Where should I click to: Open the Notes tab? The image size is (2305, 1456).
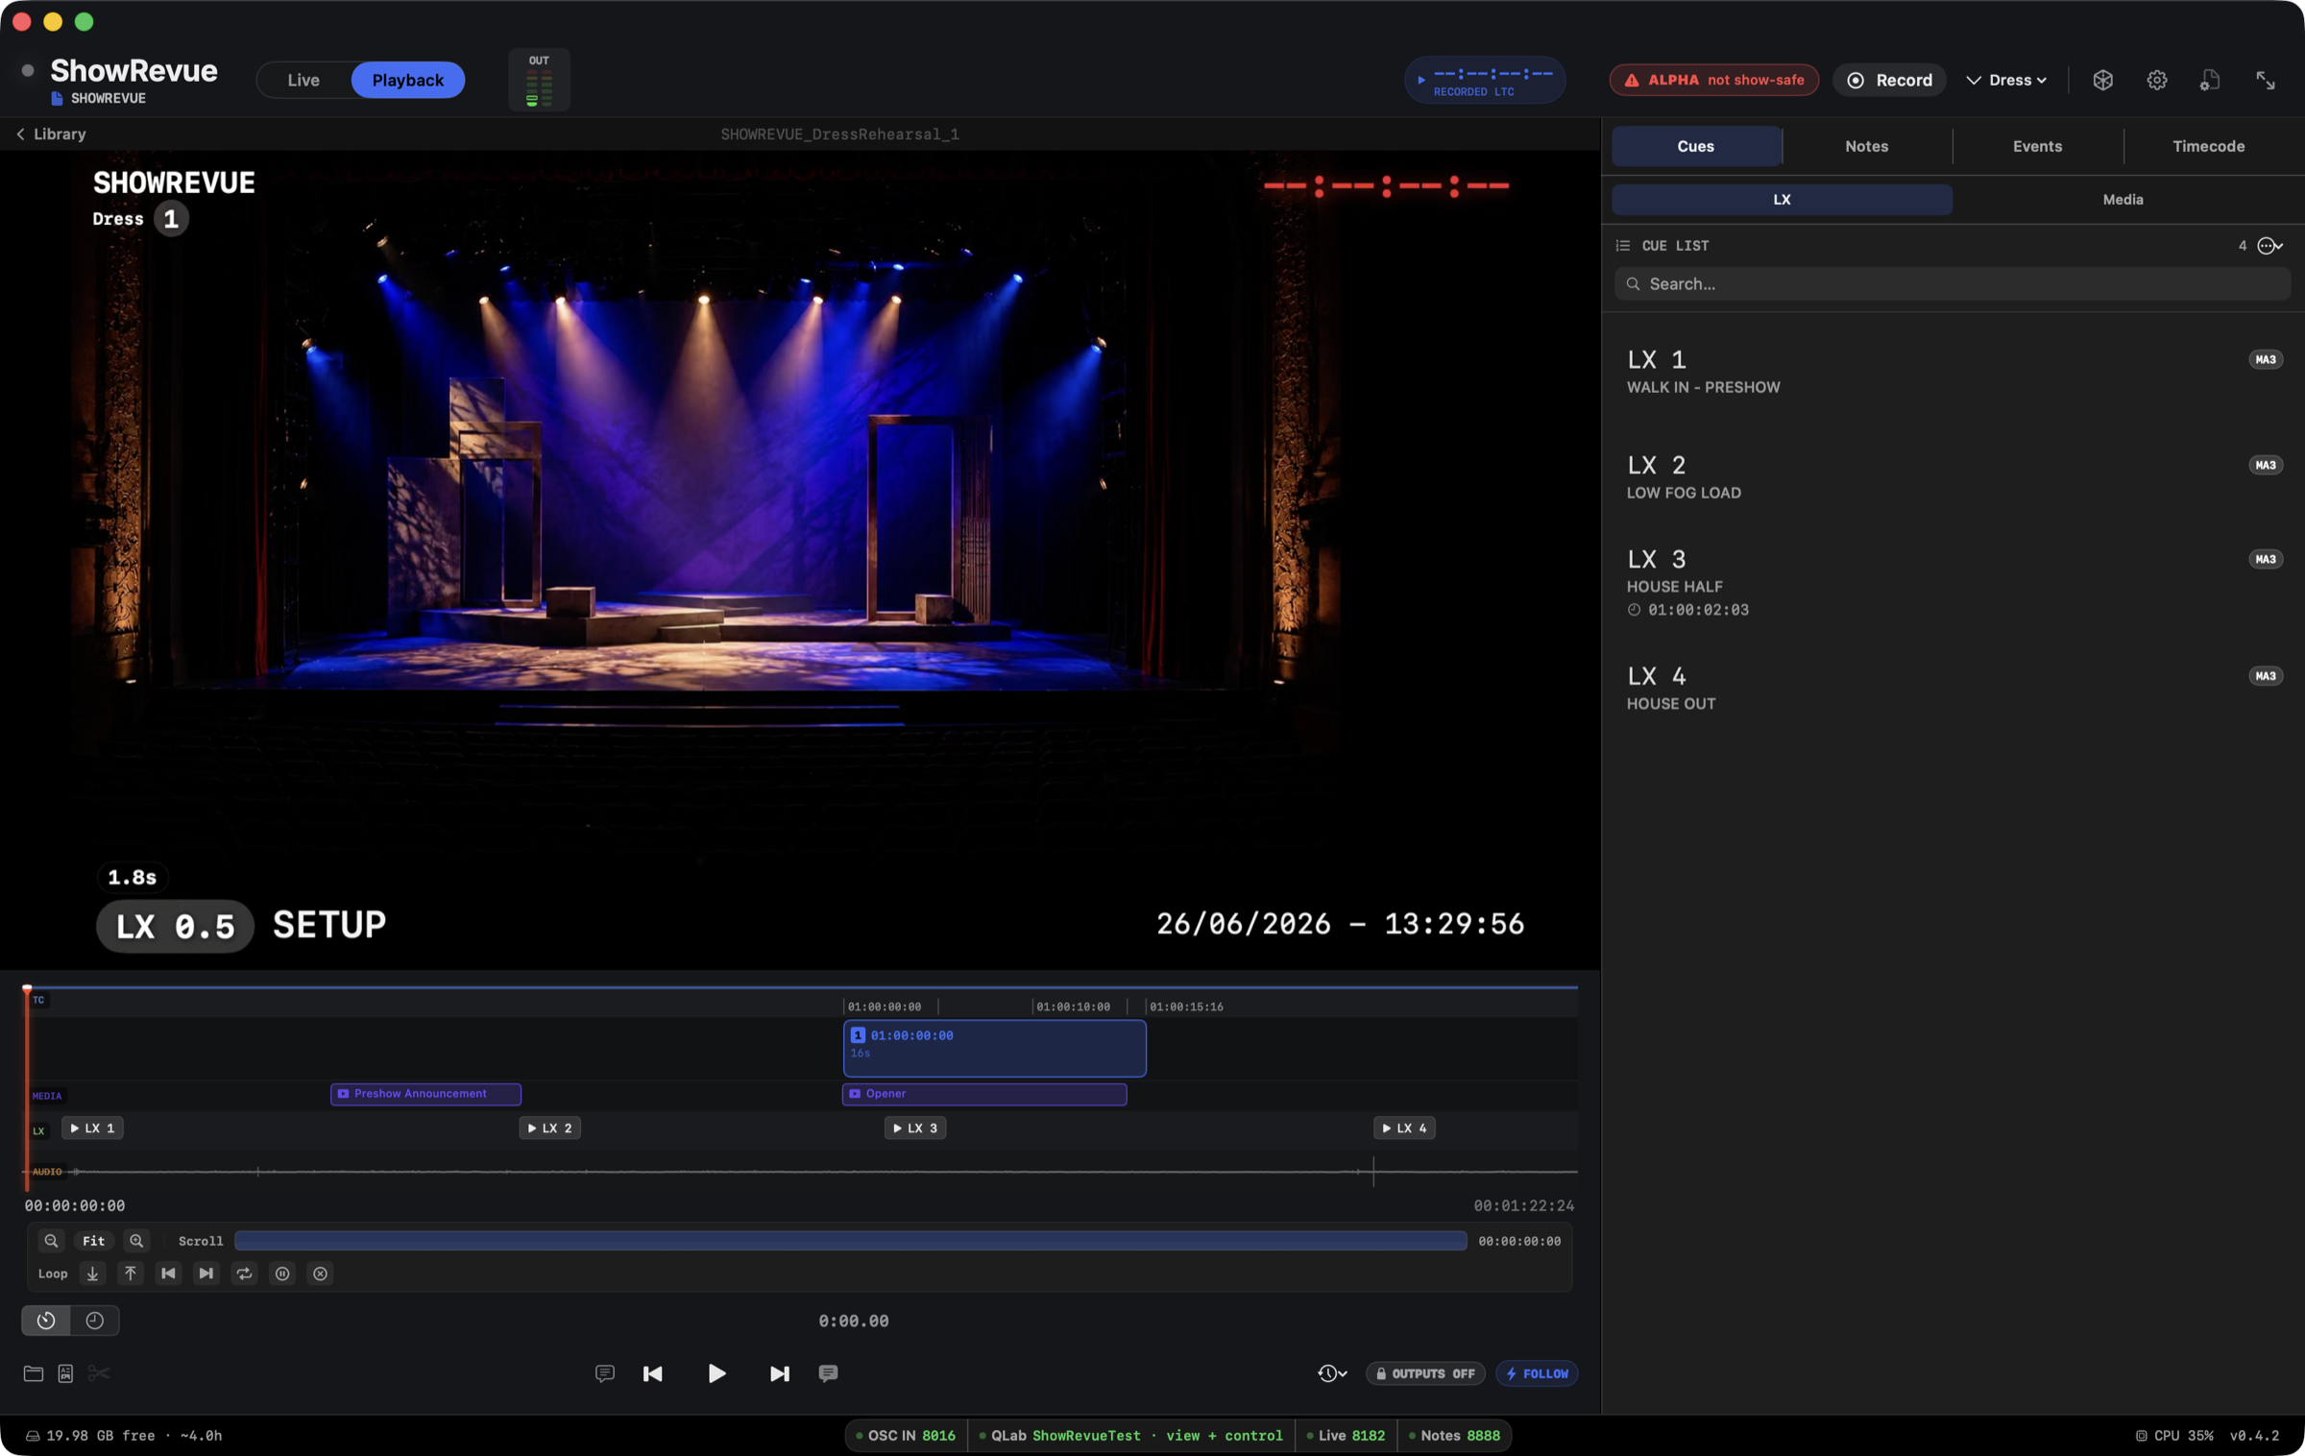1866,146
